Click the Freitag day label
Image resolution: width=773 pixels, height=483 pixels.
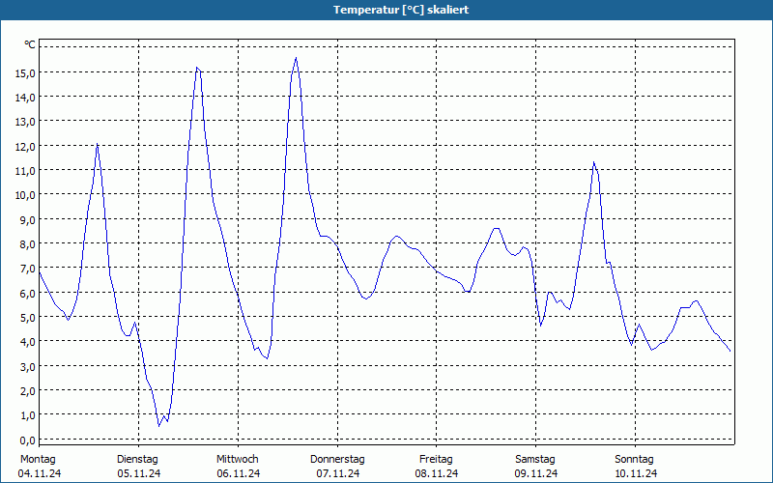pyautogui.click(x=437, y=460)
